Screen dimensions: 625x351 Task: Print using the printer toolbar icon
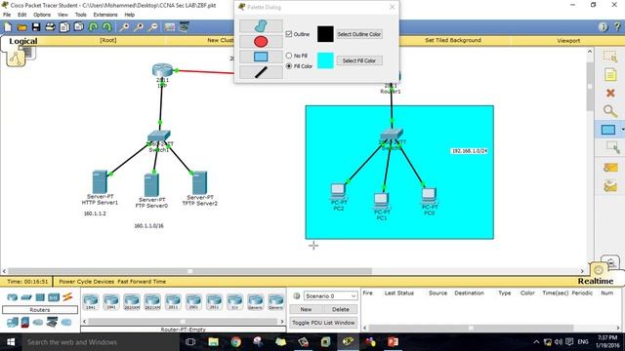pyautogui.click(x=50, y=27)
